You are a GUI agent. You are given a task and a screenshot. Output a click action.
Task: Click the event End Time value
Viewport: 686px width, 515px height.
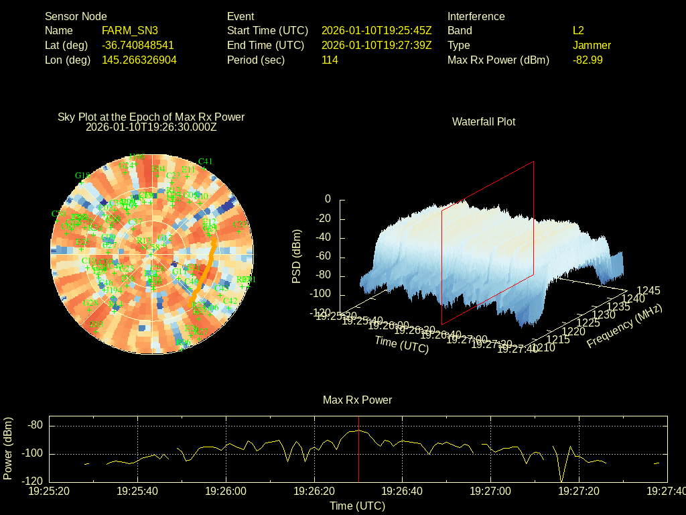click(376, 46)
